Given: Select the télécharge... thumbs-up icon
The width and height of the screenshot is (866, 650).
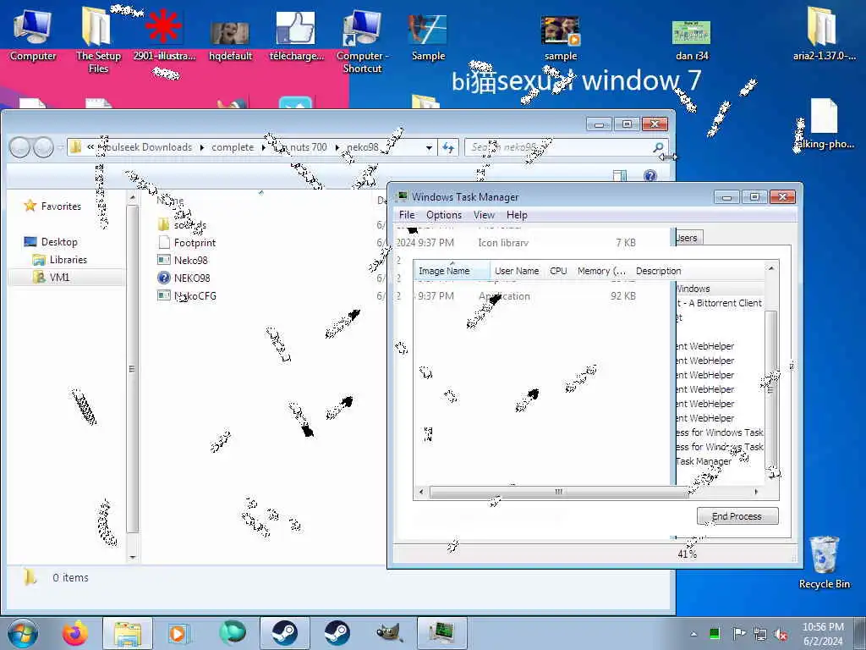Looking at the screenshot, I should point(296,34).
